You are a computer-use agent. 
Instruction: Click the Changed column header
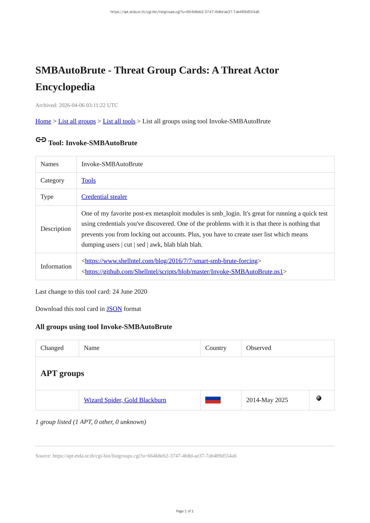click(x=52, y=348)
